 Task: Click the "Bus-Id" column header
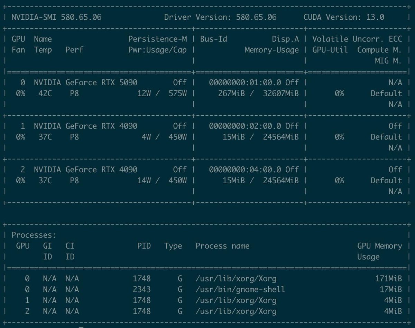[x=214, y=39]
